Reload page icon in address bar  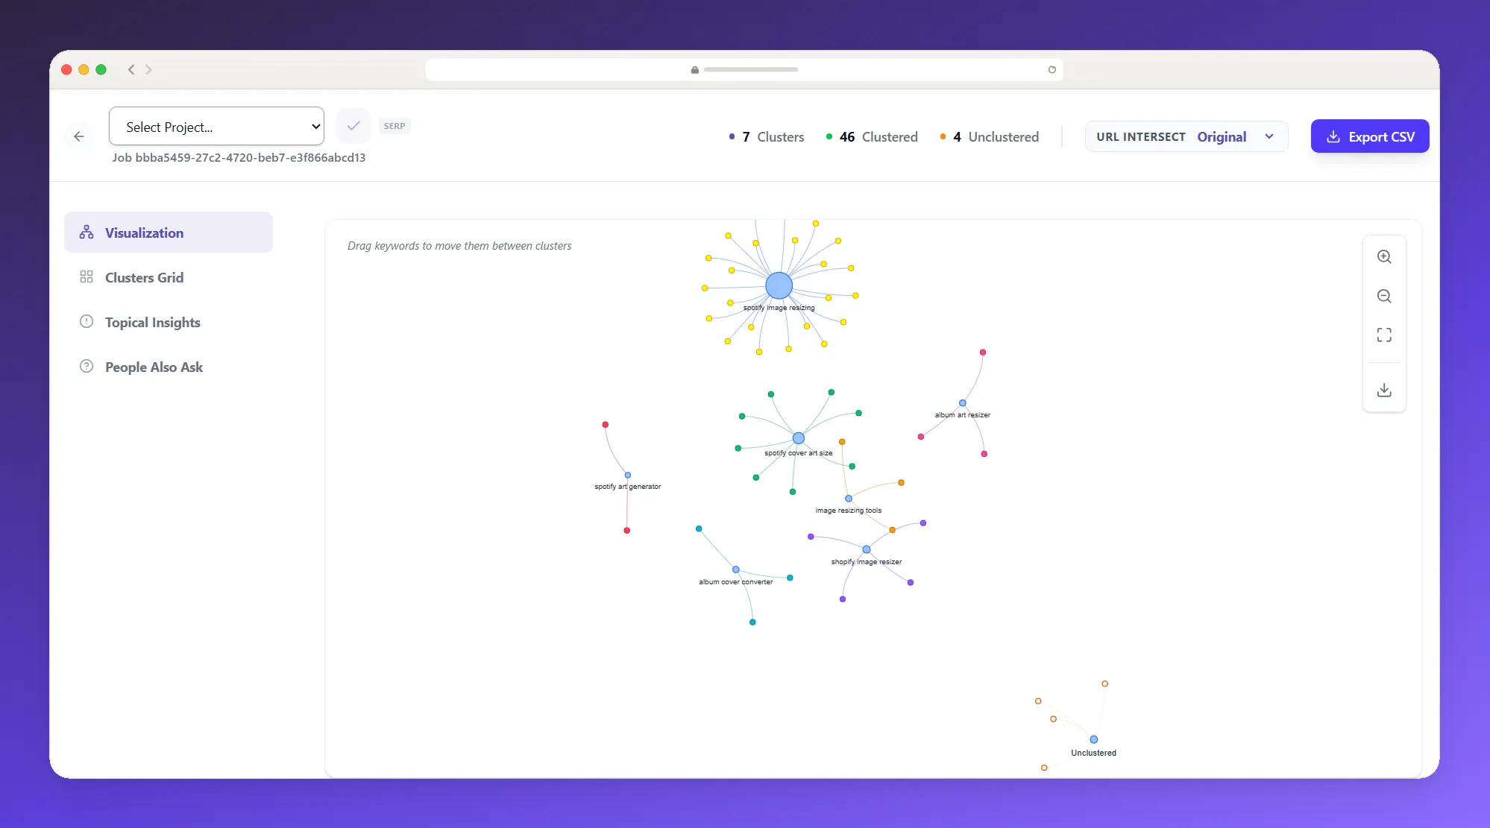coord(1052,69)
